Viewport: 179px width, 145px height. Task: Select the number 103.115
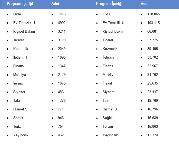pos(153,23)
